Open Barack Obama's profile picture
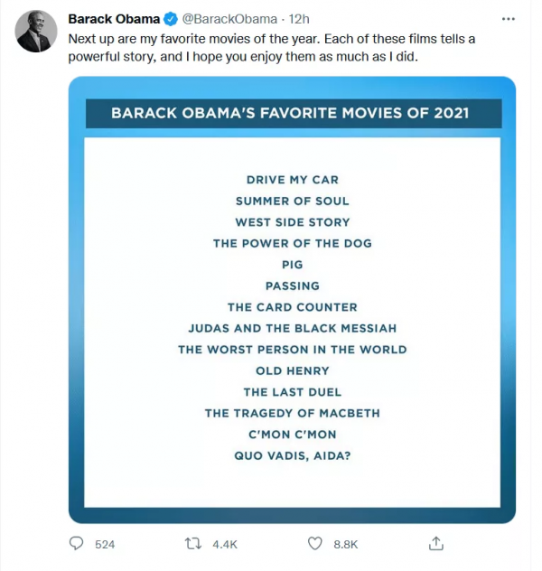The width and height of the screenshot is (542, 571). 36,33
